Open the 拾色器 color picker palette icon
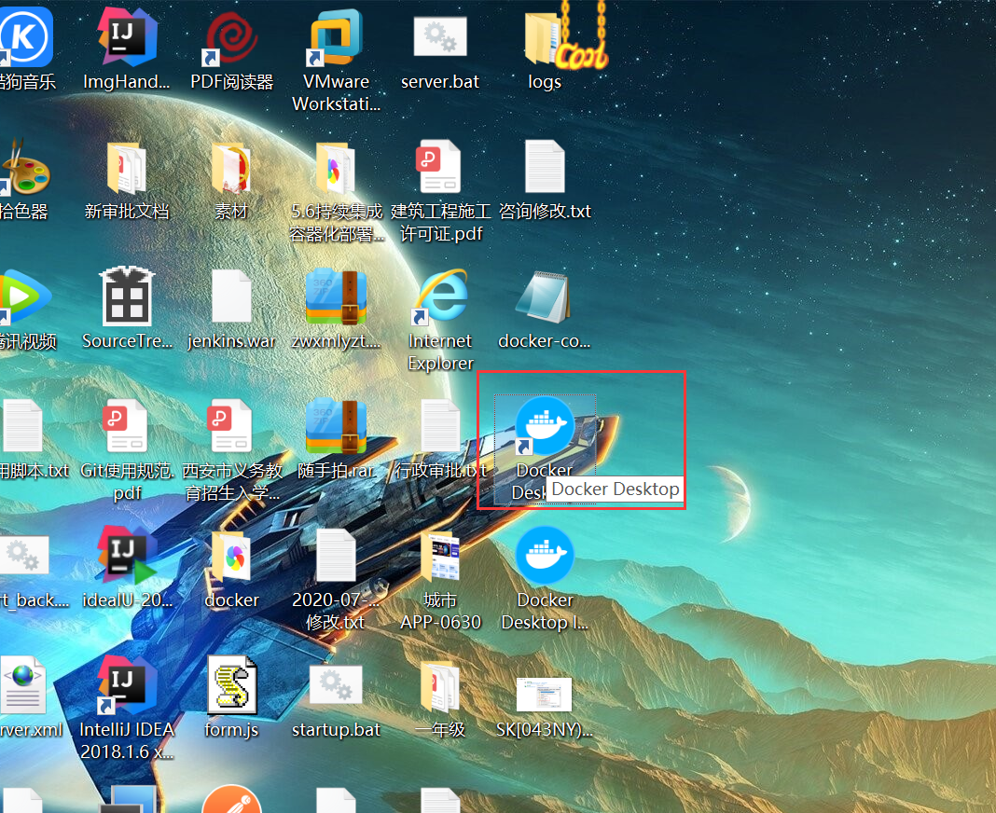Viewport: 996px width, 813px height. click(24, 168)
